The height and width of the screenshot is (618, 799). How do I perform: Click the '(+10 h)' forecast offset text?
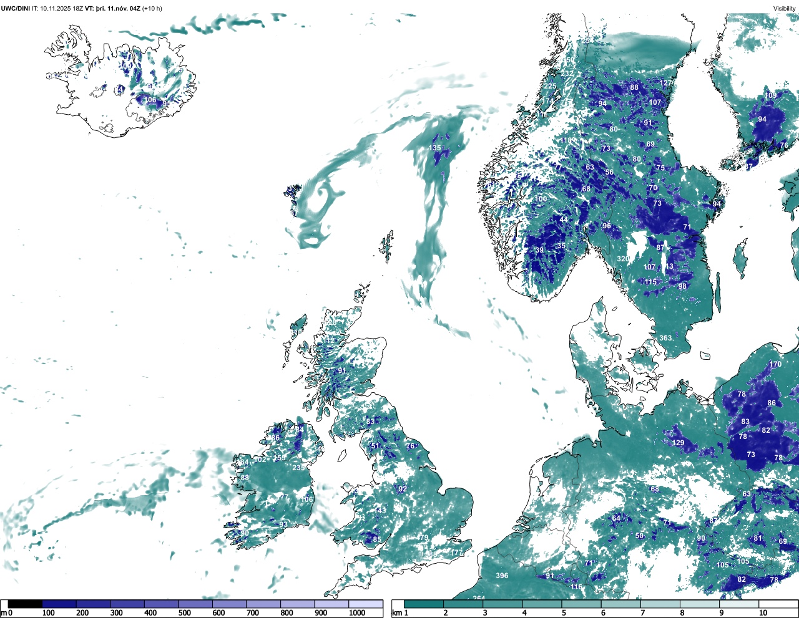pyautogui.click(x=152, y=8)
